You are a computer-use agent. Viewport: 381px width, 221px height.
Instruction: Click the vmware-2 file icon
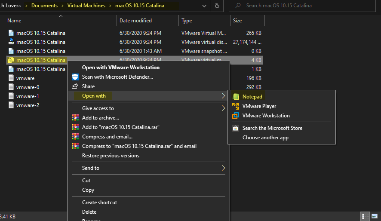point(11,105)
